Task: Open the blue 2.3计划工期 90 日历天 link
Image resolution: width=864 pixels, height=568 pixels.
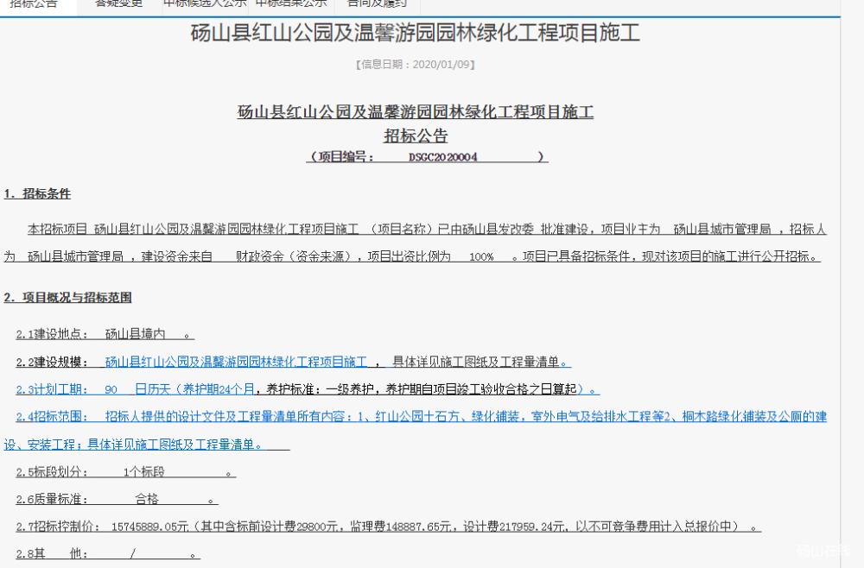Action: 135,389
